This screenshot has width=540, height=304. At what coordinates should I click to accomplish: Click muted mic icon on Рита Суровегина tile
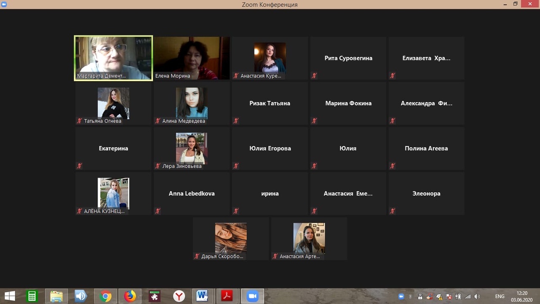click(x=314, y=76)
